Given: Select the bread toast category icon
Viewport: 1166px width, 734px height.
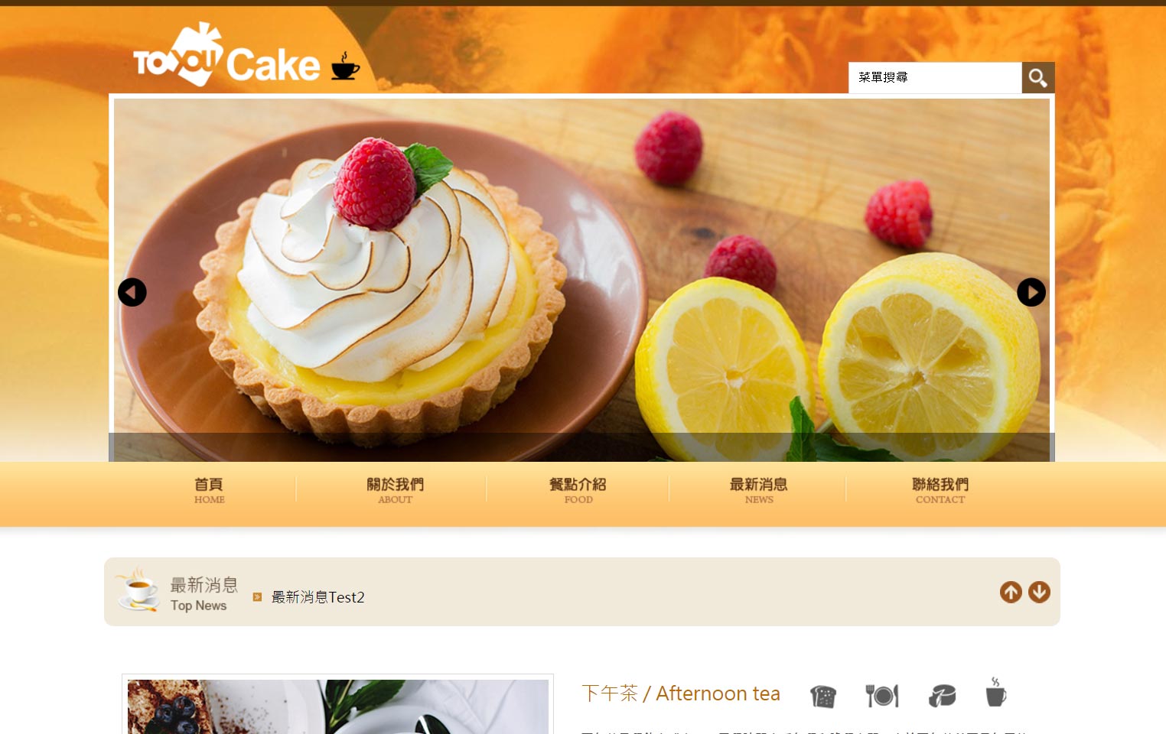Looking at the screenshot, I should click(823, 696).
